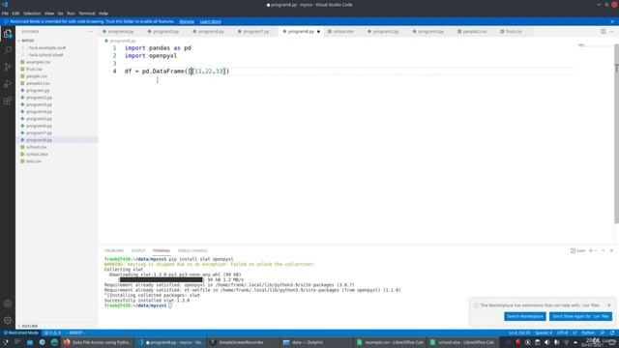Screen dimensions: 619x348
Task: Click the Python language mode indicator
Action: pos(588,333)
